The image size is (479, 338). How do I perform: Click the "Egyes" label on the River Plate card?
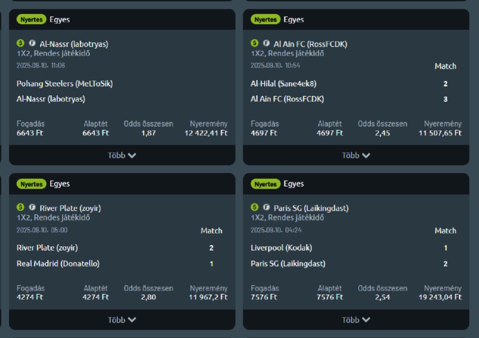(x=60, y=184)
